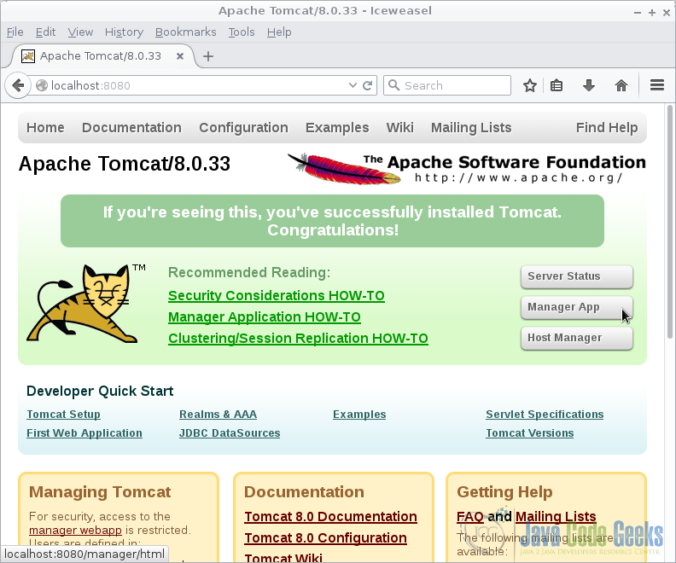The image size is (676, 563).
Task: Open the History menu
Action: [124, 32]
